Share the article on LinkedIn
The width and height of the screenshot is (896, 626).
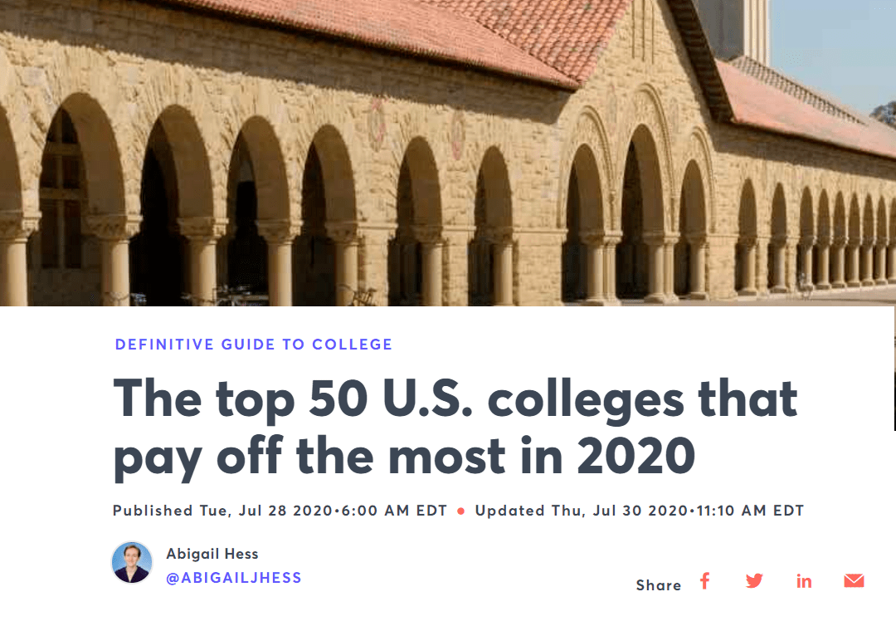tap(804, 581)
